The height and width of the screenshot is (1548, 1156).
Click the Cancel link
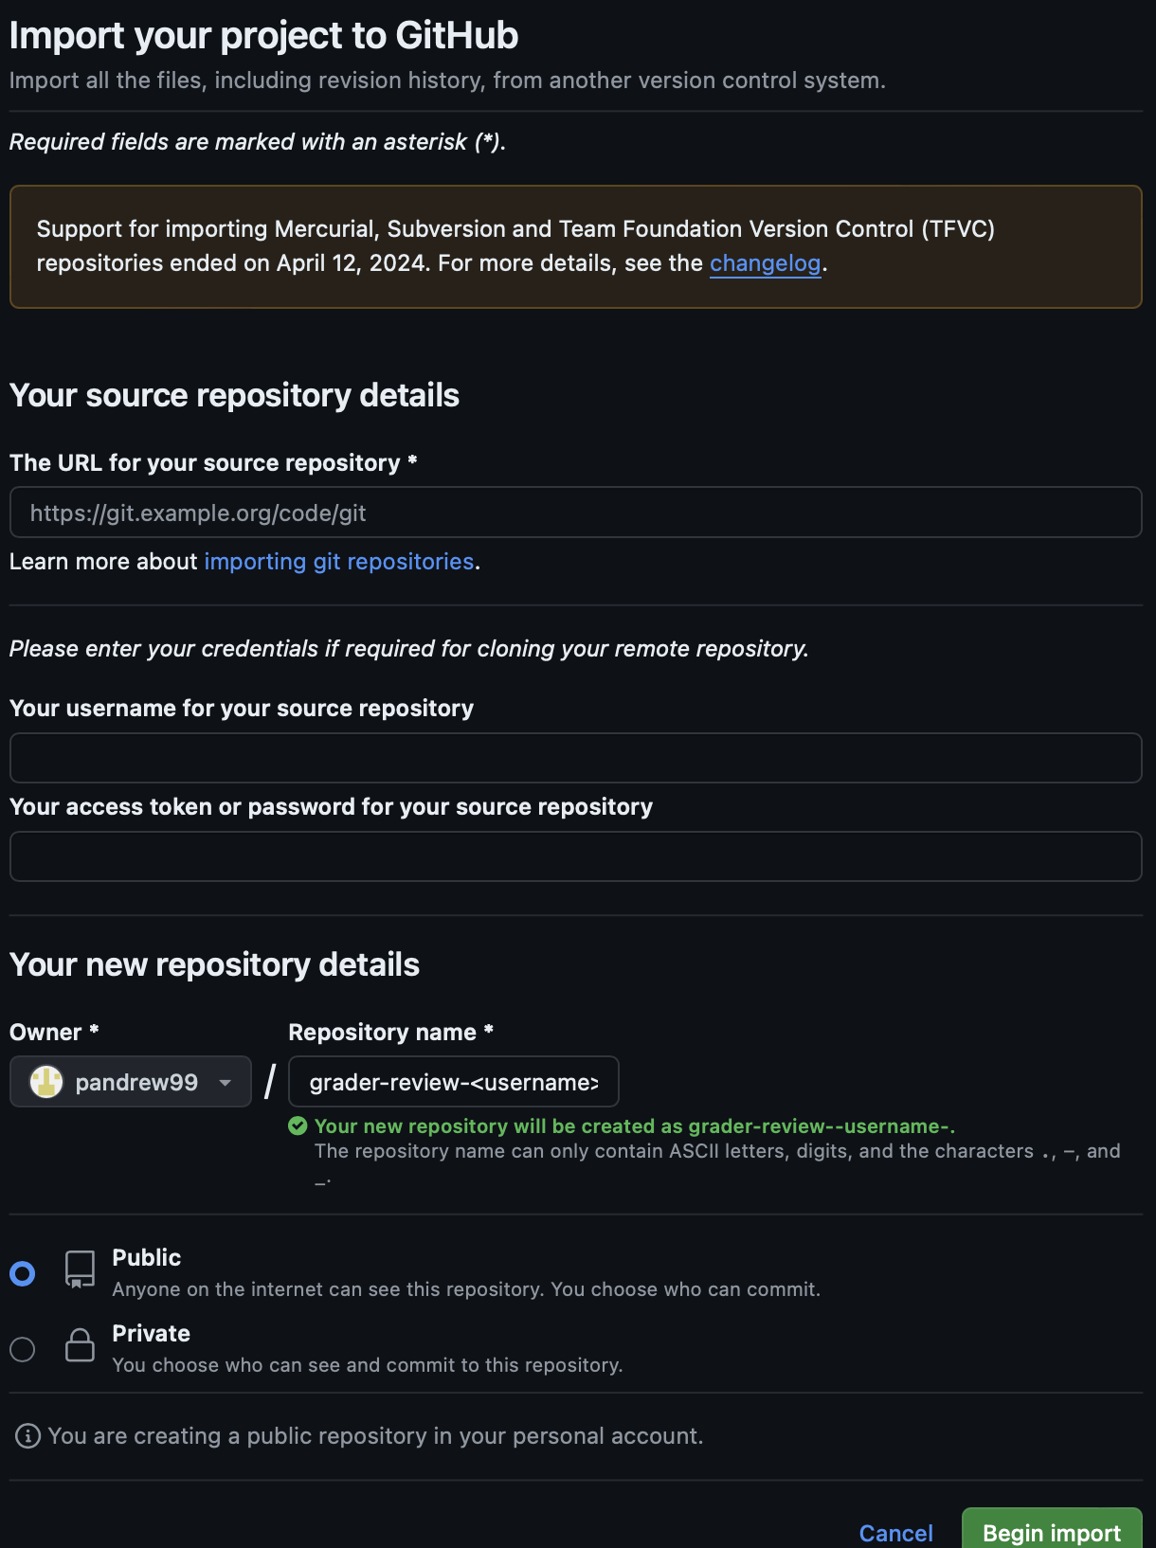tap(895, 1533)
